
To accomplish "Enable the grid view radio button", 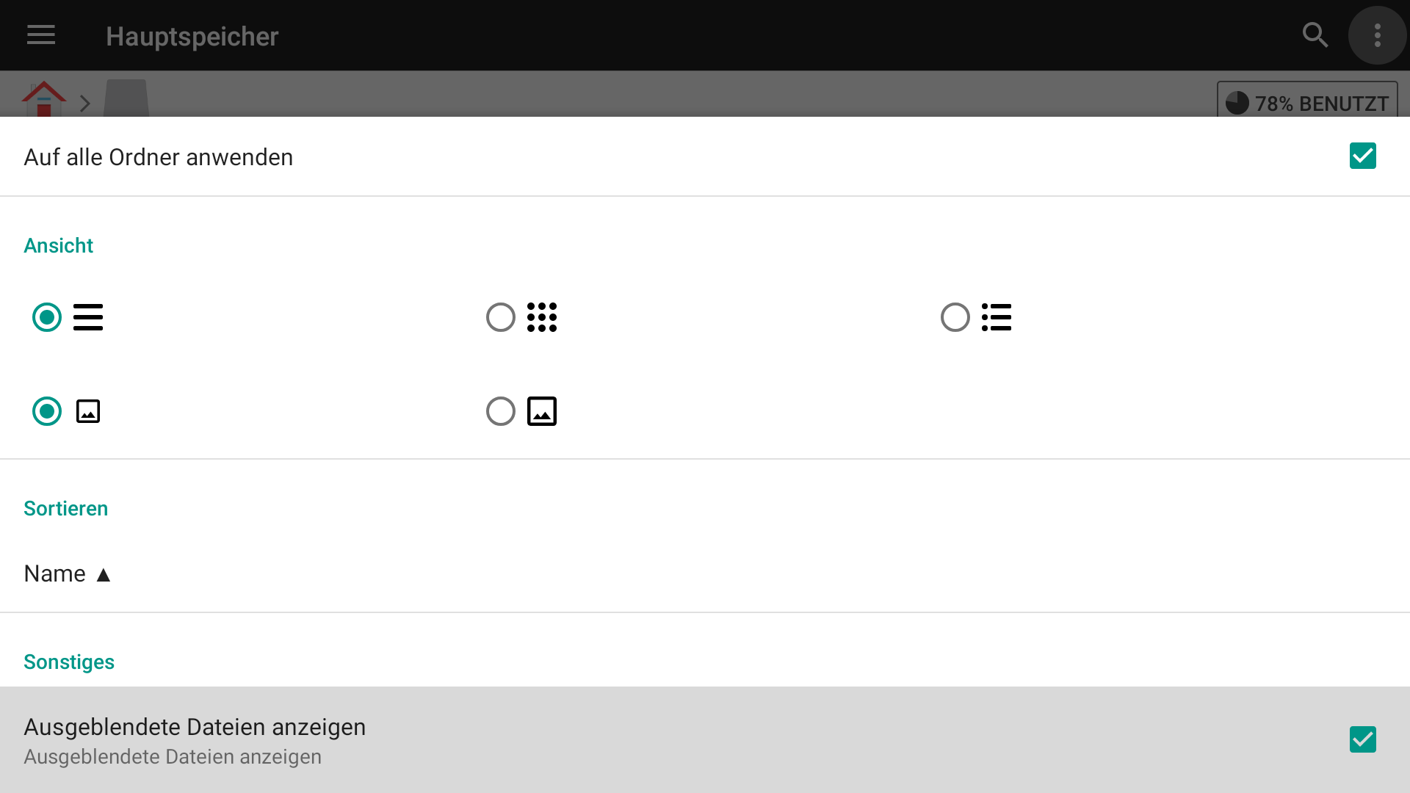I will 501,317.
